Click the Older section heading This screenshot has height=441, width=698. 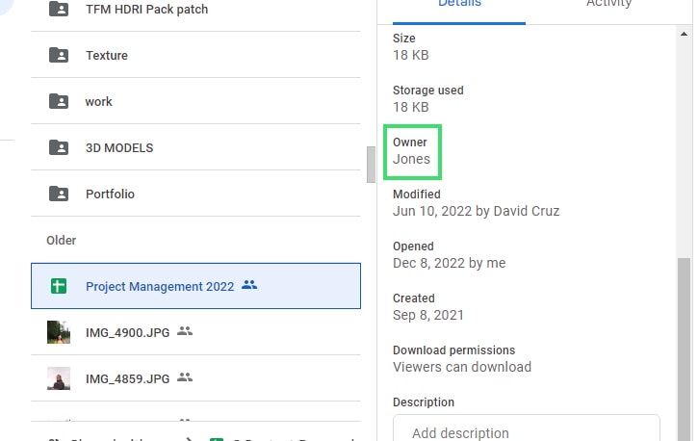click(x=61, y=241)
